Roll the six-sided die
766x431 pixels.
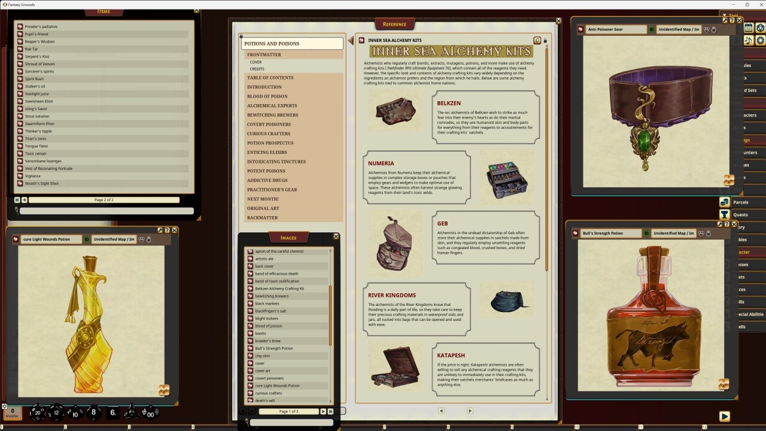[x=114, y=413]
